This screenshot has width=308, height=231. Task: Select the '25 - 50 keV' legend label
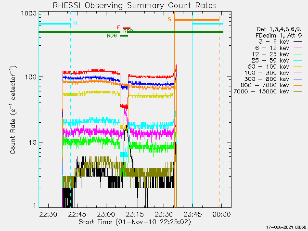270,60
